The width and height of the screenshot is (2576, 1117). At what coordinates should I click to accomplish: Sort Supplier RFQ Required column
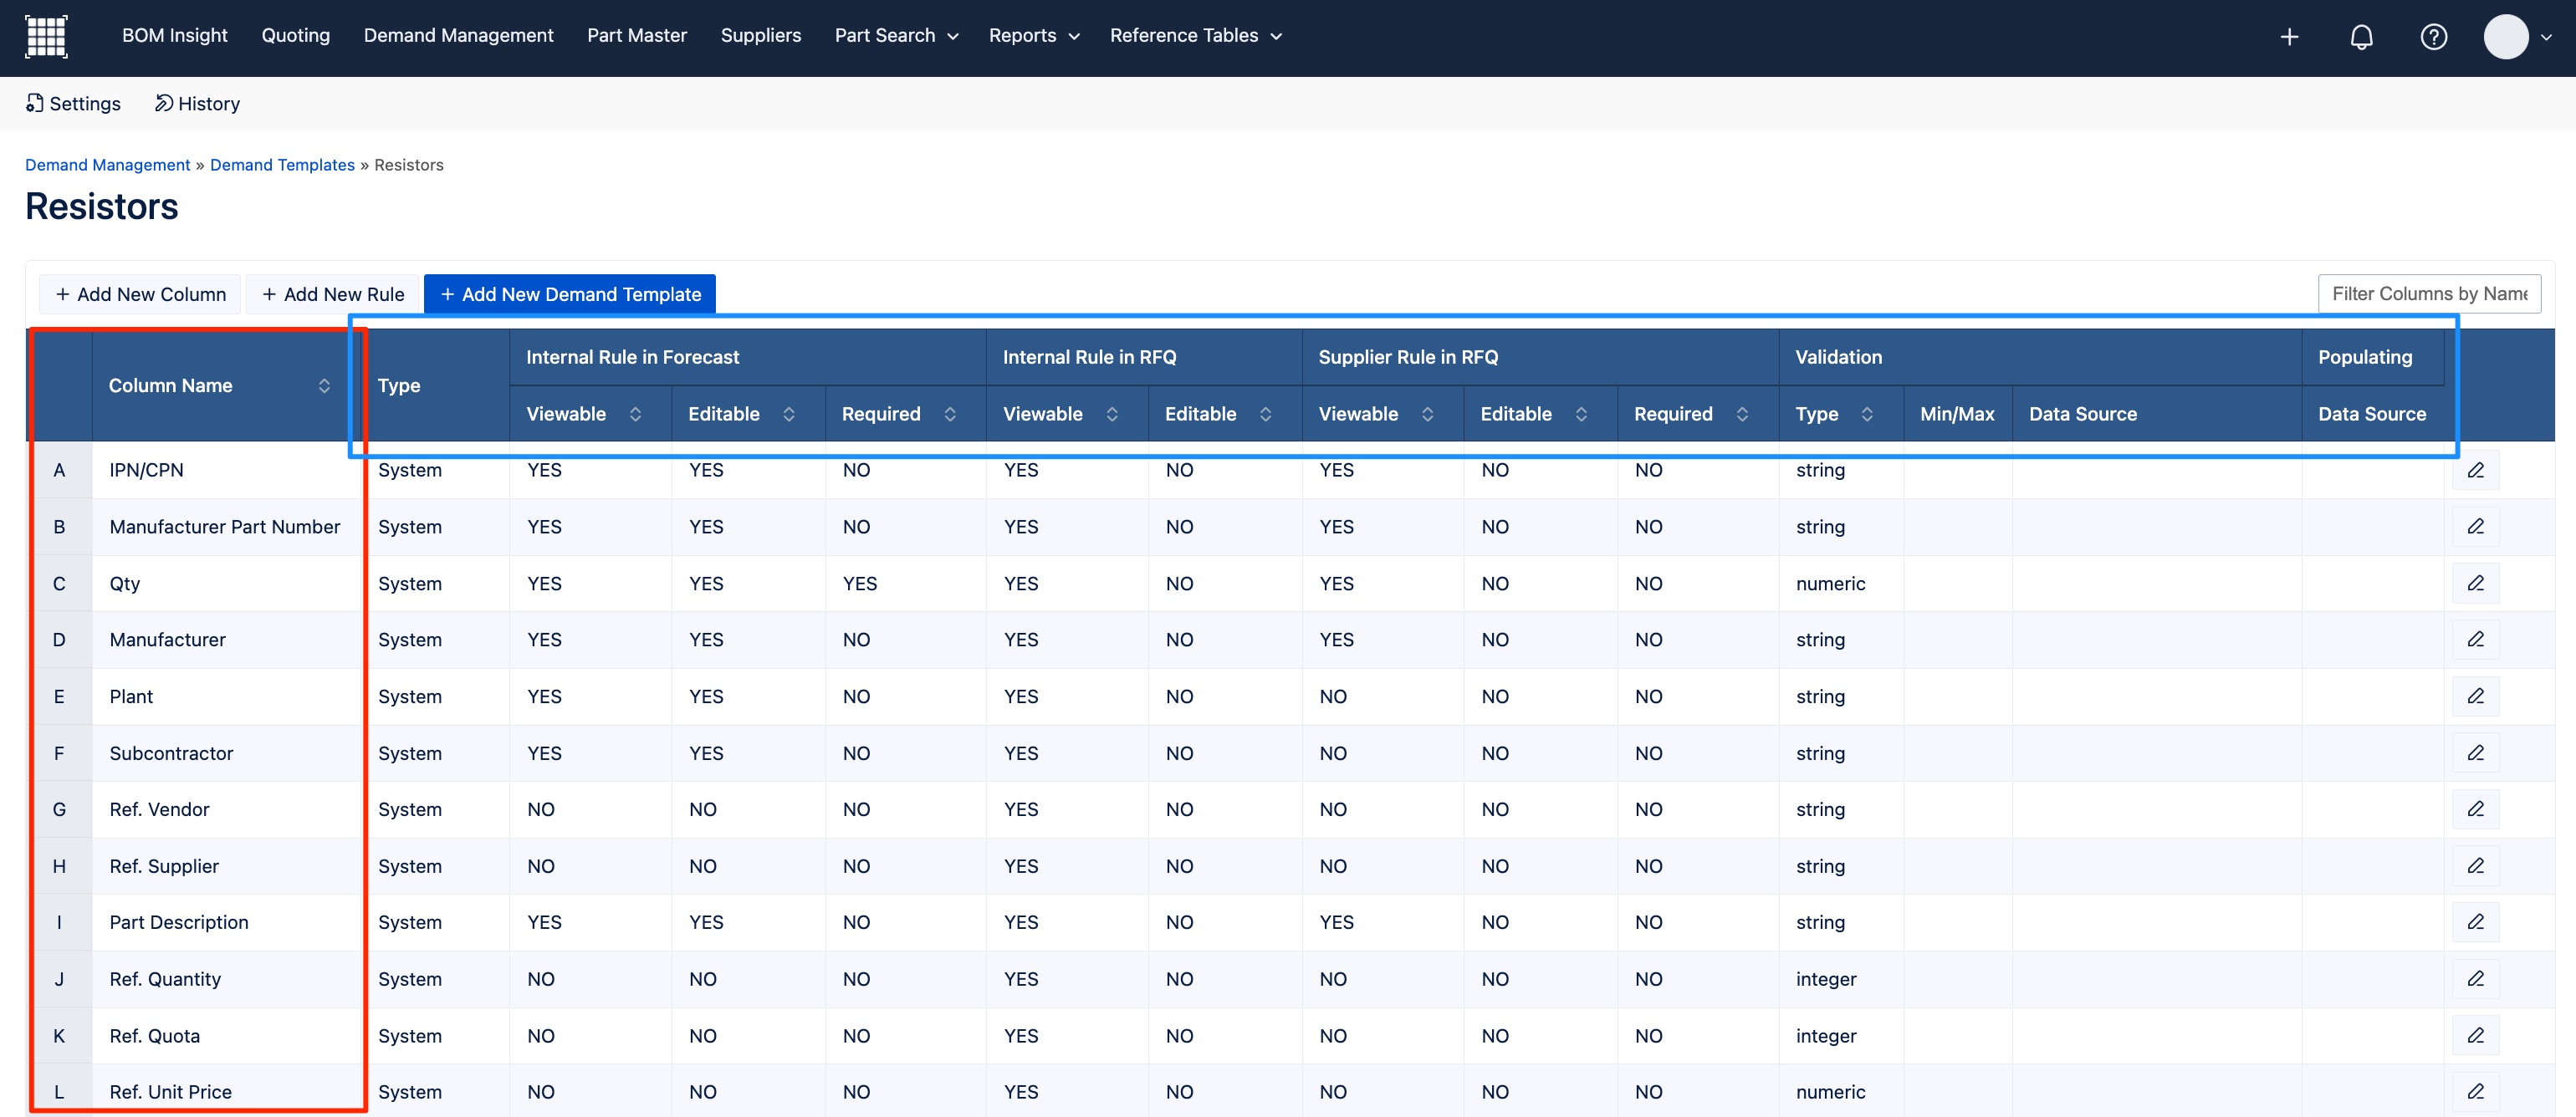click(x=1742, y=414)
